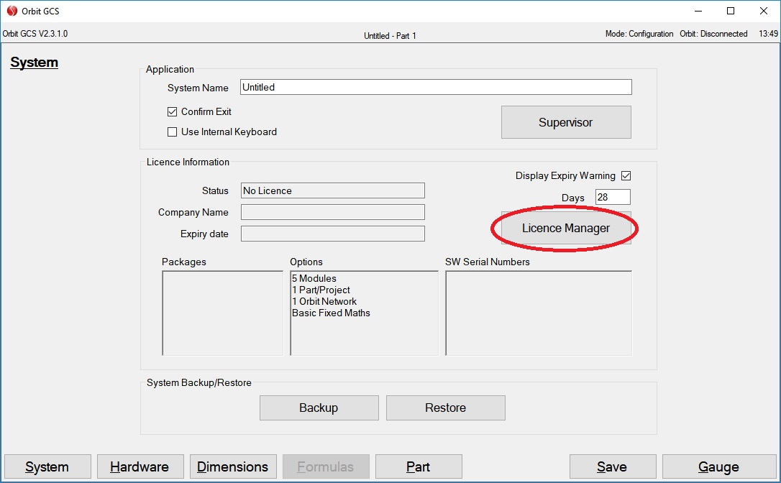The image size is (781, 483).
Task: Select Basic Fixed Maths in Options list
Action: [x=331, y=313]
